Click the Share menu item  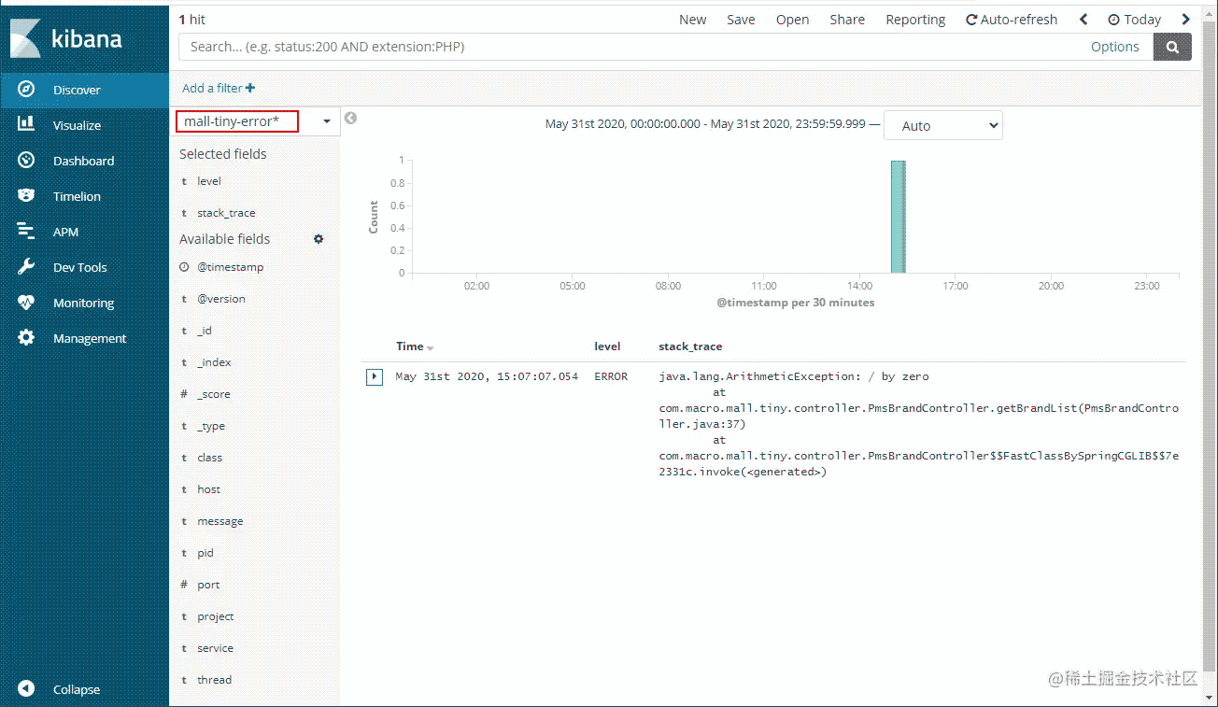pyautogui.click(x=847, y=20)
